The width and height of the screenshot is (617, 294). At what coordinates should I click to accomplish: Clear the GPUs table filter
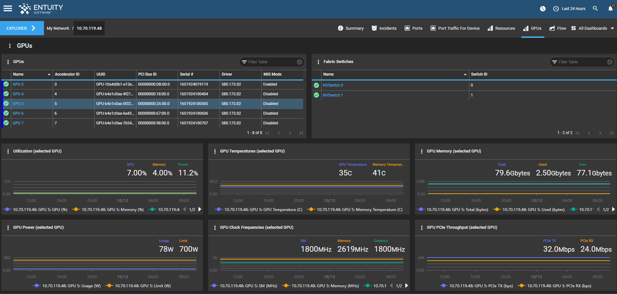point(300,62)
